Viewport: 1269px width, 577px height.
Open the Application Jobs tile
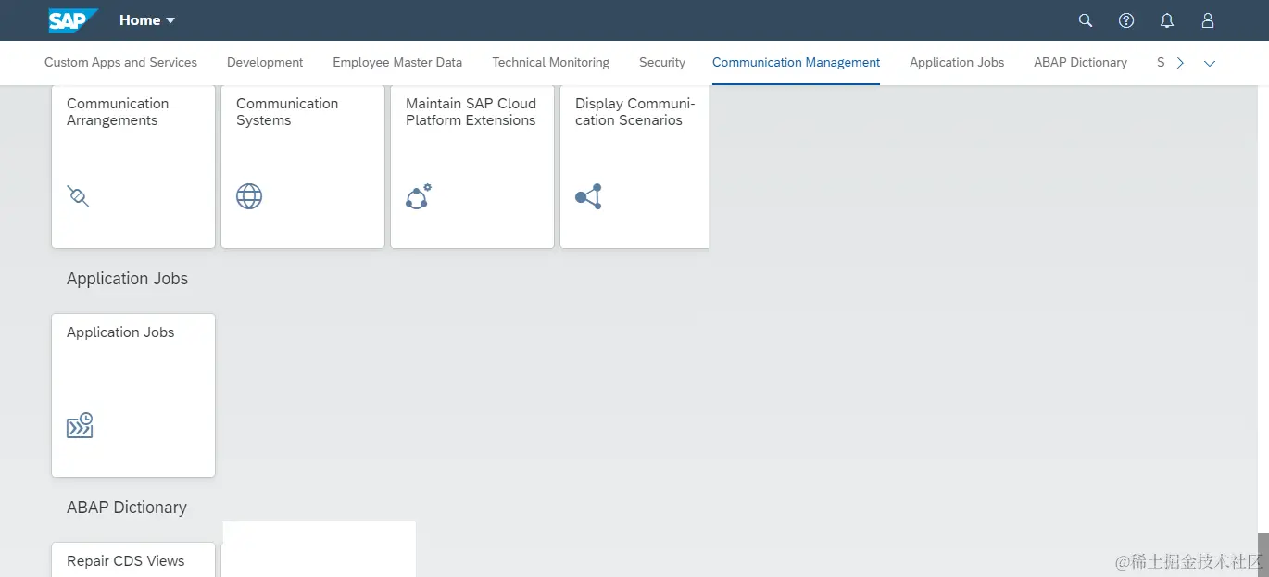click(x=133, y=395)
